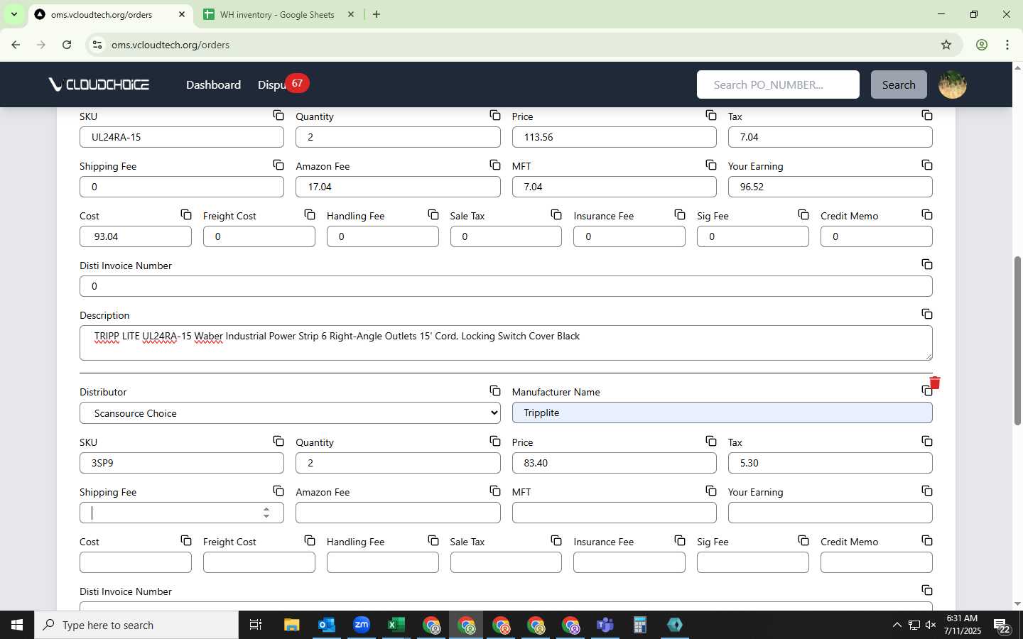Click the address bar URL

pyautogui.click(x=170, y=45)
